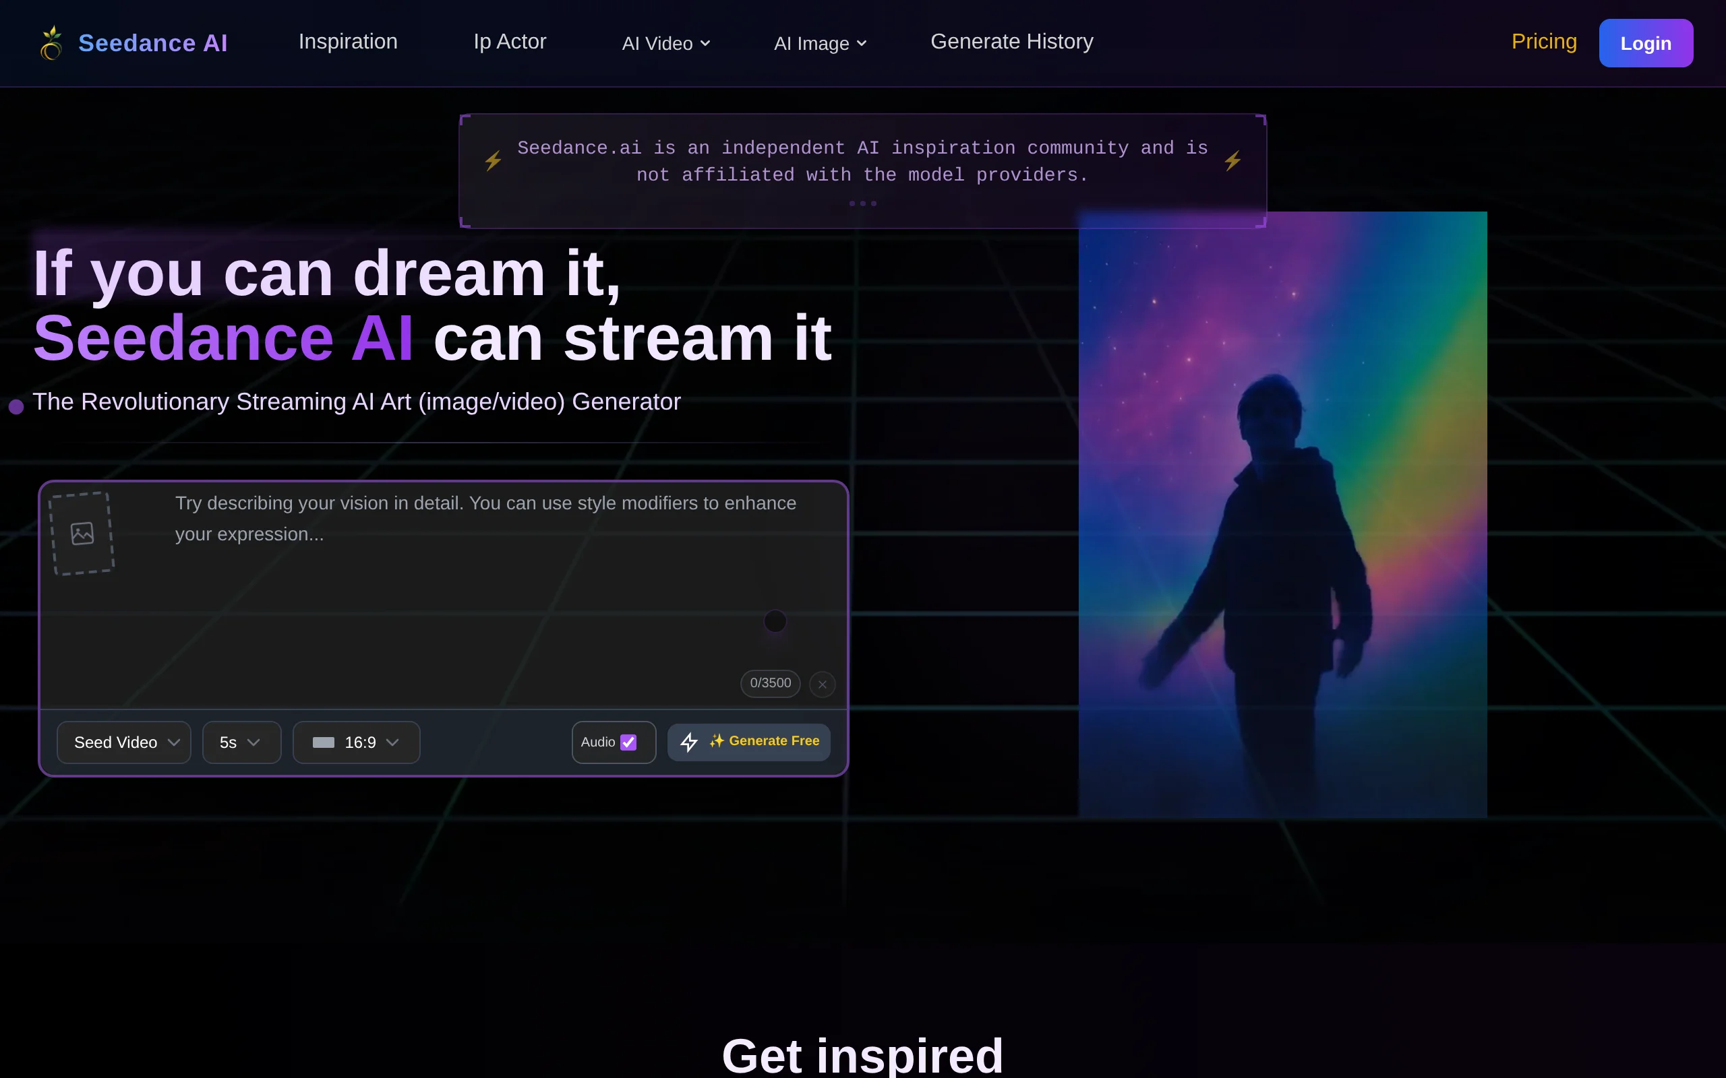Click the lightning bolt icon in the Generate button
The height and width of the screenshot is (1078, 1726).
point(689,742)
